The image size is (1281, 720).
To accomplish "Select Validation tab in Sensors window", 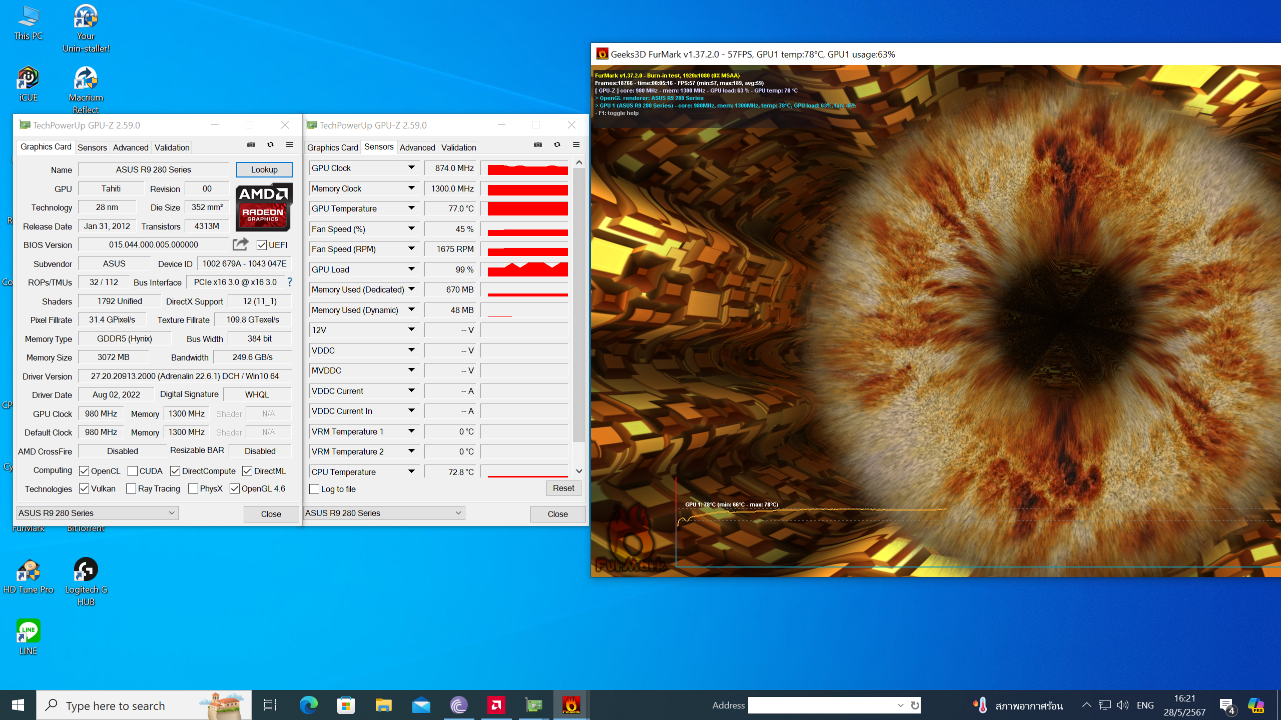I will pyautogui.click(x=458, y=147).
